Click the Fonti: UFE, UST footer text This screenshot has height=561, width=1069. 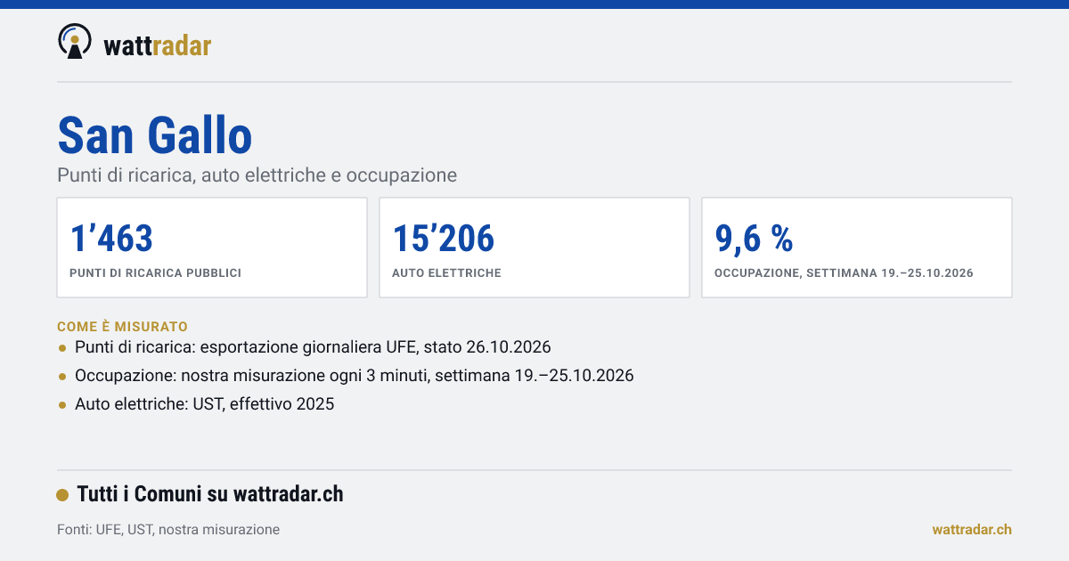[x=168, y=529]
